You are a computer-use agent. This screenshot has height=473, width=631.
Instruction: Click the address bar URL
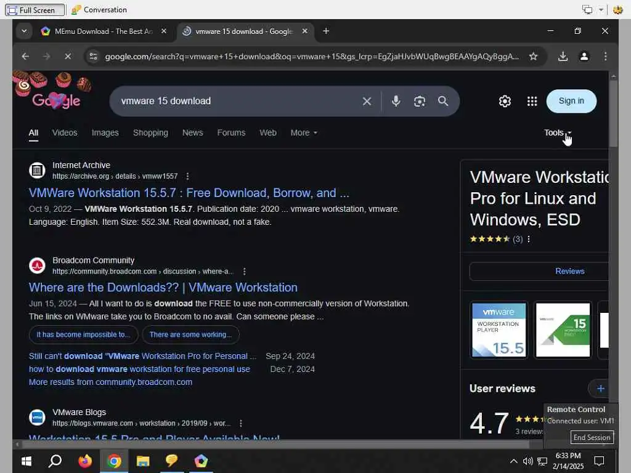pos(312,56)
